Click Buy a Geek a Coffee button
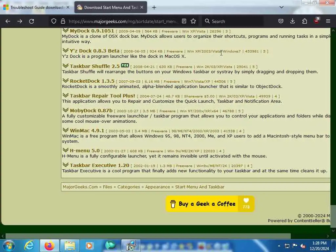Viewport: 336px width, 252px height. coord(202,204)
